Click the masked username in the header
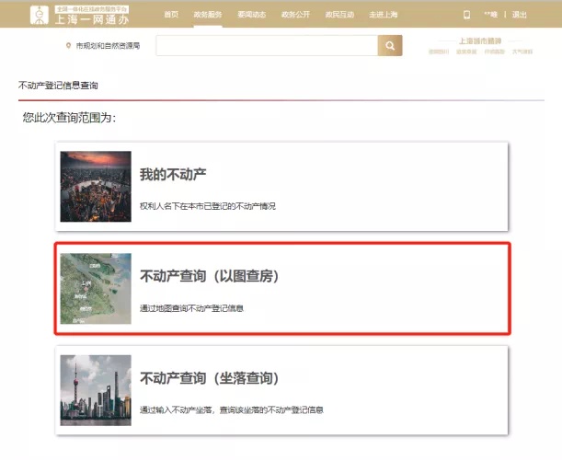Screen dimensions: 562x461 coord(489,15)
